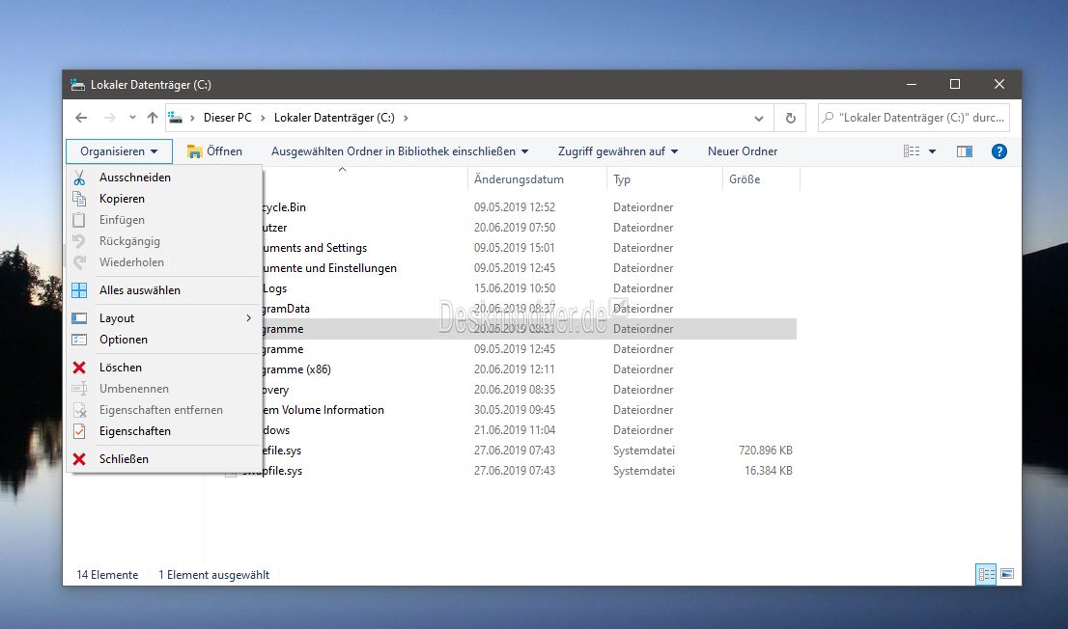Click the row ending in gramData
1068x629 pixels.
coord(529,309)
